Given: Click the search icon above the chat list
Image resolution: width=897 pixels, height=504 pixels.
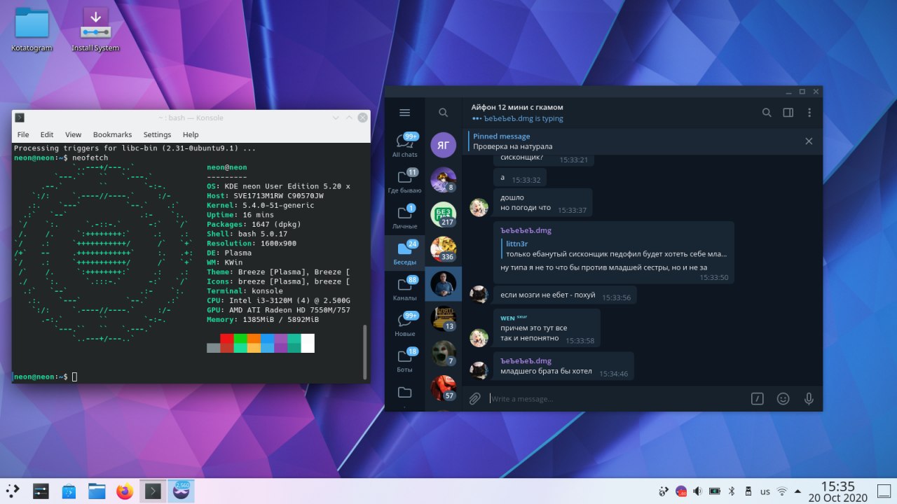Looking at the screenshot, I should point(443,113).
